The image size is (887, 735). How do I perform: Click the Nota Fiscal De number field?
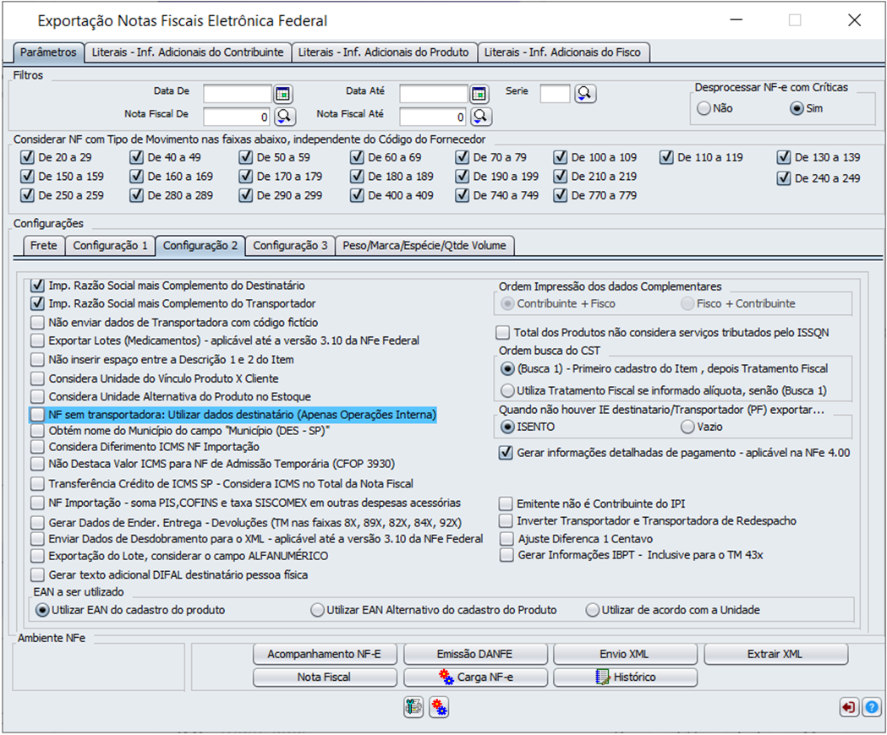(x=238, y=117)
